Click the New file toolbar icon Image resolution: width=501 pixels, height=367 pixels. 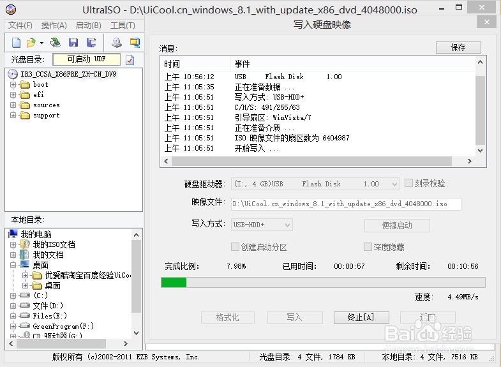[16, 43]
